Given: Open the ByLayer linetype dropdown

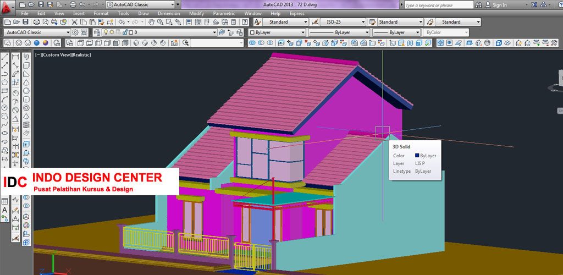Looking at the screenshot, I should 367,32.
